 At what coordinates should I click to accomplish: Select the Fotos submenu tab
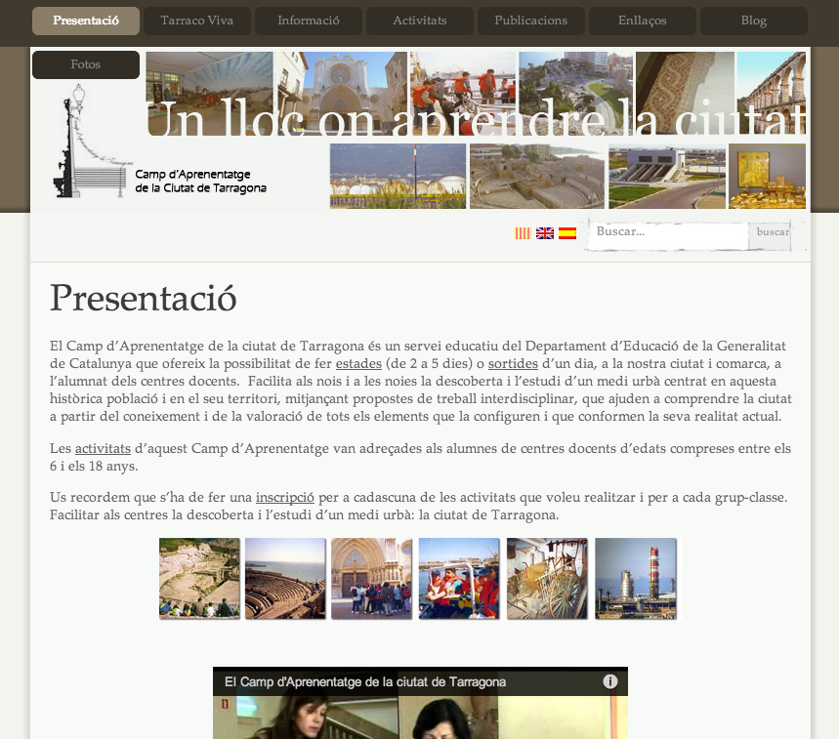(x=86, y=64)
